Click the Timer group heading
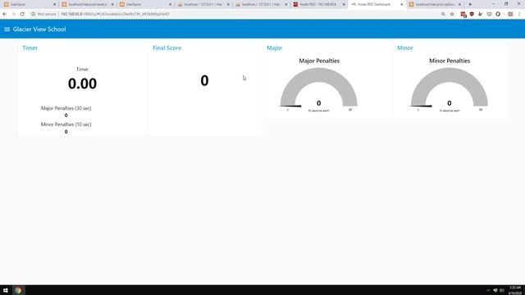The image size is (525, 295). click(30, 48)
